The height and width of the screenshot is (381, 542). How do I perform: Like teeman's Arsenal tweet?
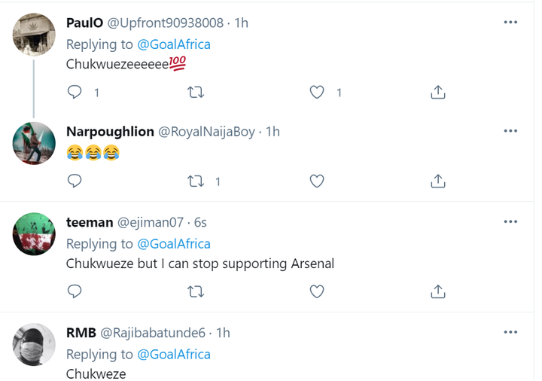(318, 291)
